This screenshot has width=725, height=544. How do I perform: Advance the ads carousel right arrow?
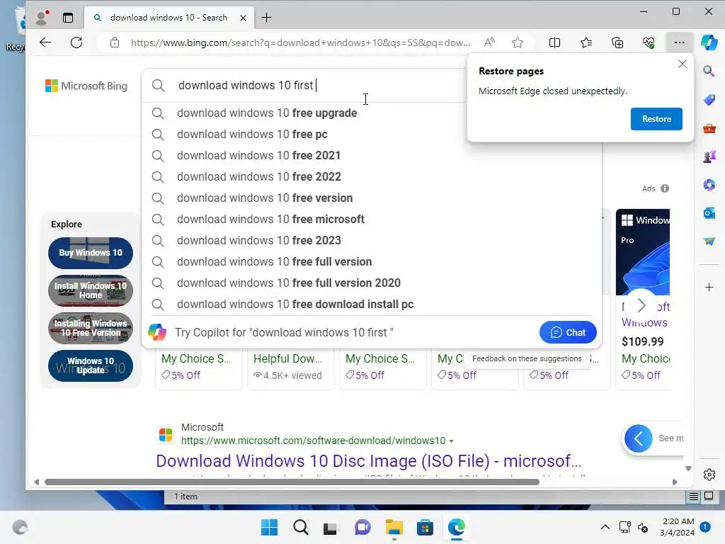641,305
